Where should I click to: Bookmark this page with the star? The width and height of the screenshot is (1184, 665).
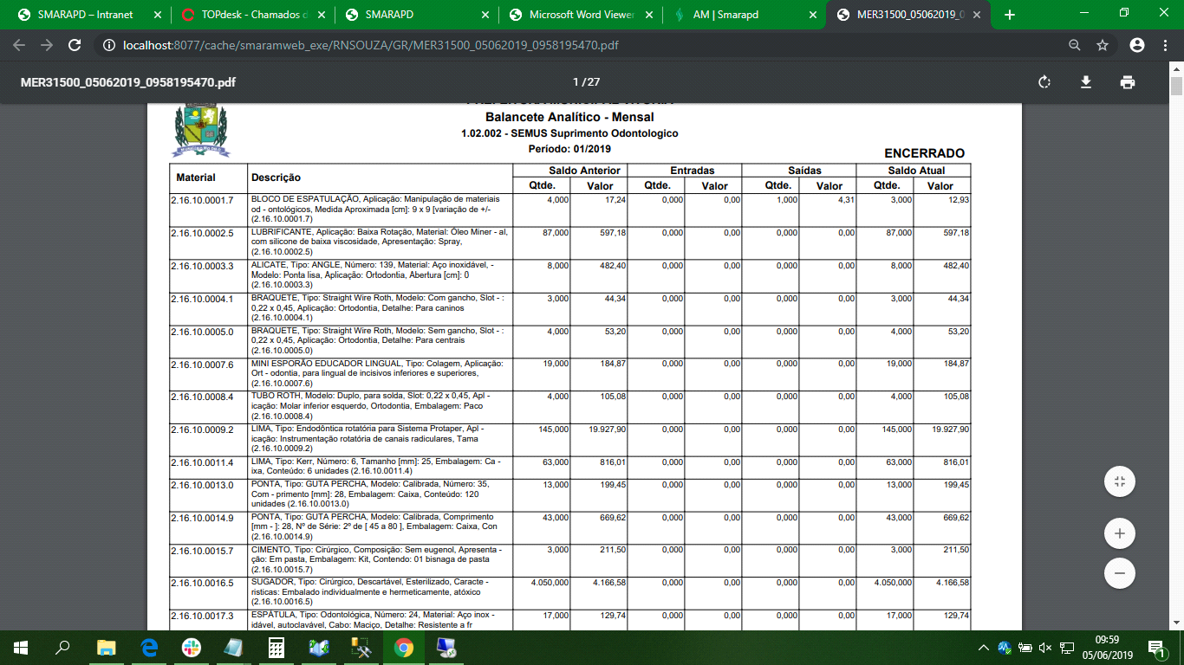pyautogui.click(x=1103, y=45)
